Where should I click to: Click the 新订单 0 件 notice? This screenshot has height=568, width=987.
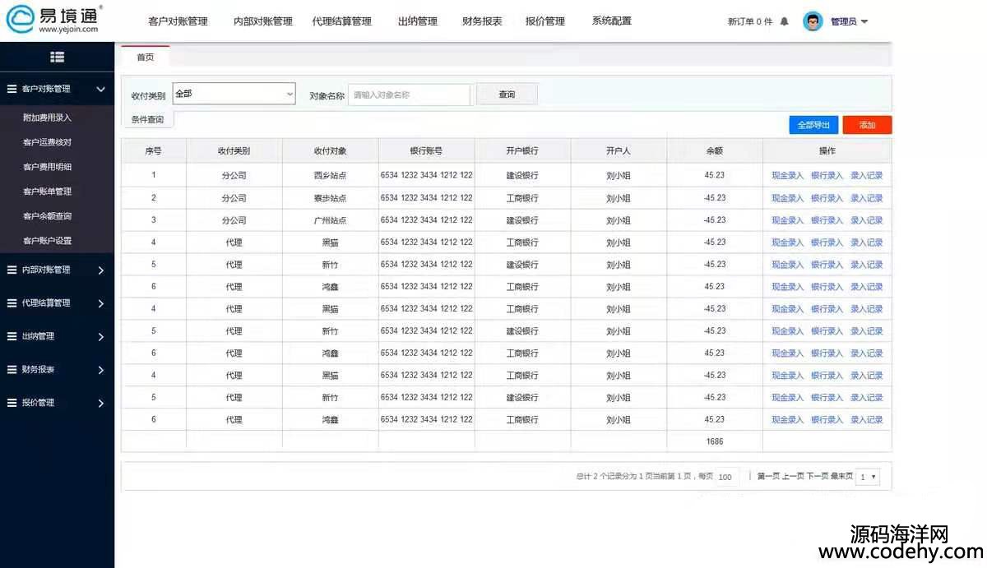point(750,21)
